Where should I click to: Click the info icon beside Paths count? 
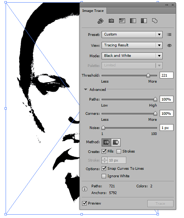pyautogui.click(x=85, y=189)
